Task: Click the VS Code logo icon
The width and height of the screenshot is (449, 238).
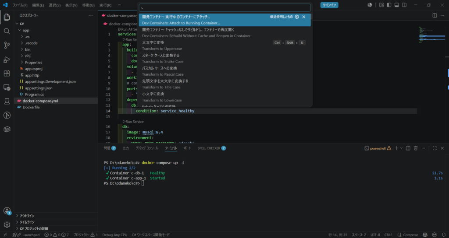Action: (x=5, y=5)
